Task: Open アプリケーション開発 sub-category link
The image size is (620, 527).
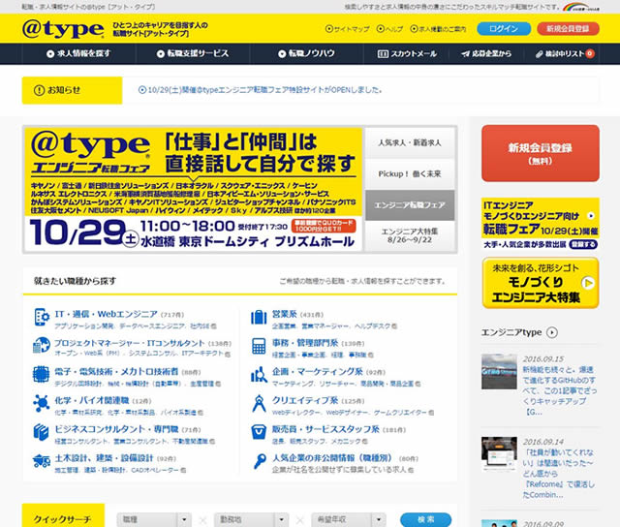Action: 84,326
